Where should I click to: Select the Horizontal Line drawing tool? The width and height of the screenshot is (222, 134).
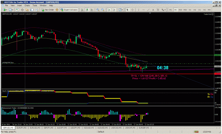(144, 10)
